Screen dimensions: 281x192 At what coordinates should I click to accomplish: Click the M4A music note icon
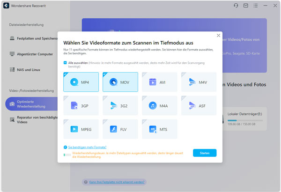[x=153, y=105]
